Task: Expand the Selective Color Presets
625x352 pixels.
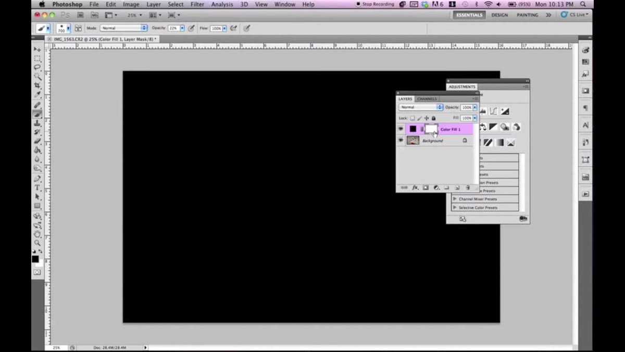Action: pyautogui.click(x=455, y=207)
